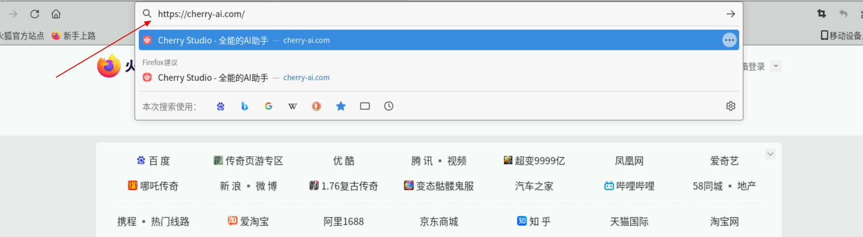
Task: Open the 阿里1688 link
Action: 344,222
